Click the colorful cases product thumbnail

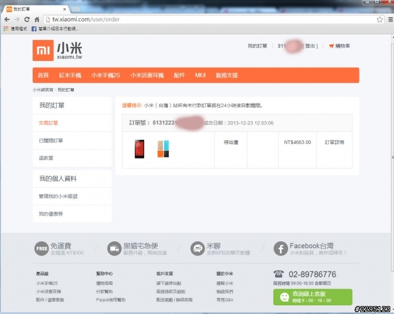(163, 149)
